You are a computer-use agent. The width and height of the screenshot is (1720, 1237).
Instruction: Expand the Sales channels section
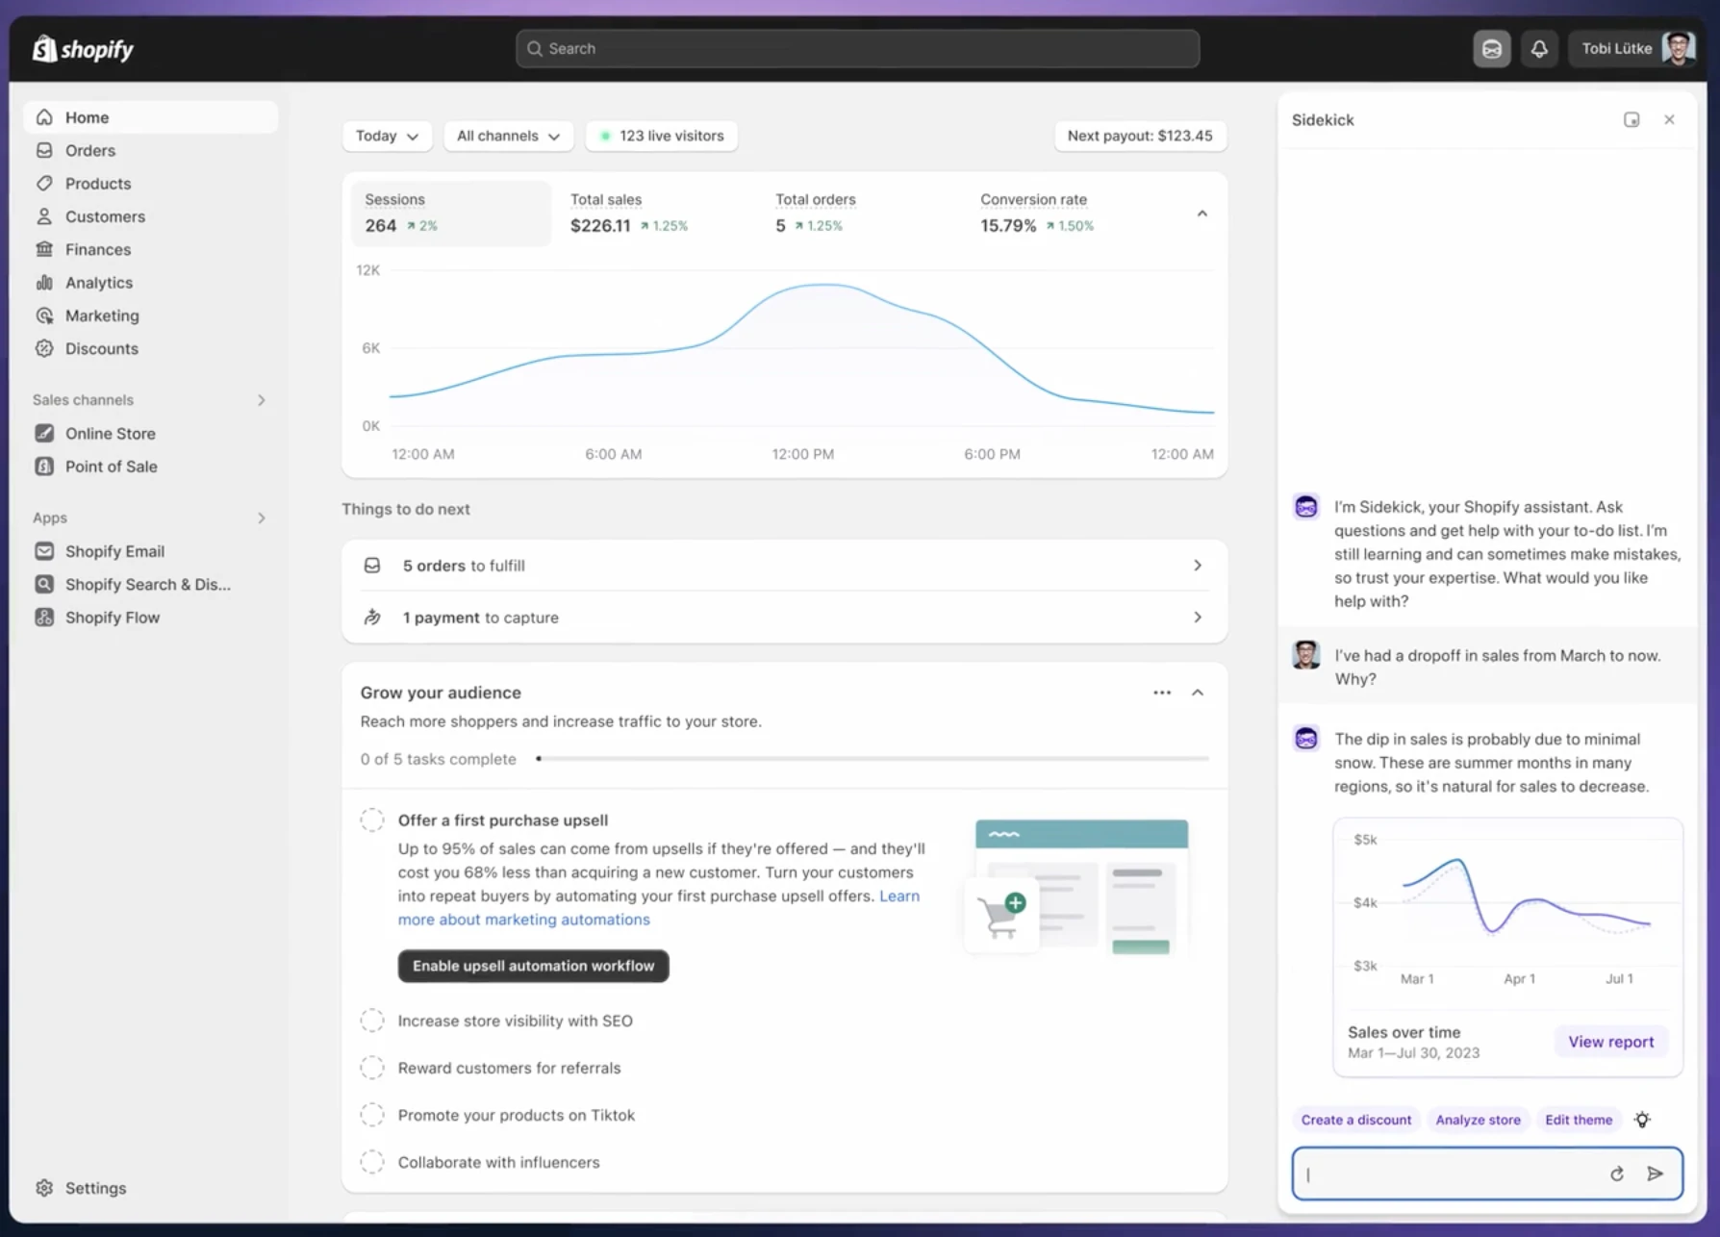[261, 400]
